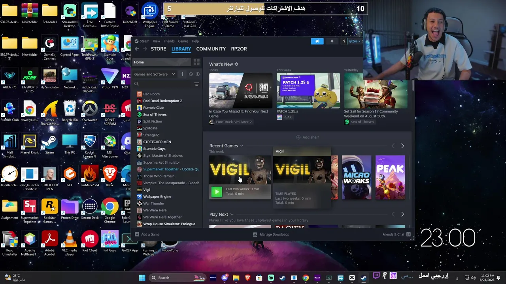The height and width of the screenshot is (284, 506).
Task: Open Google Chrome from the taskbar
Action: pyautogui.click(x=306, y=278)
